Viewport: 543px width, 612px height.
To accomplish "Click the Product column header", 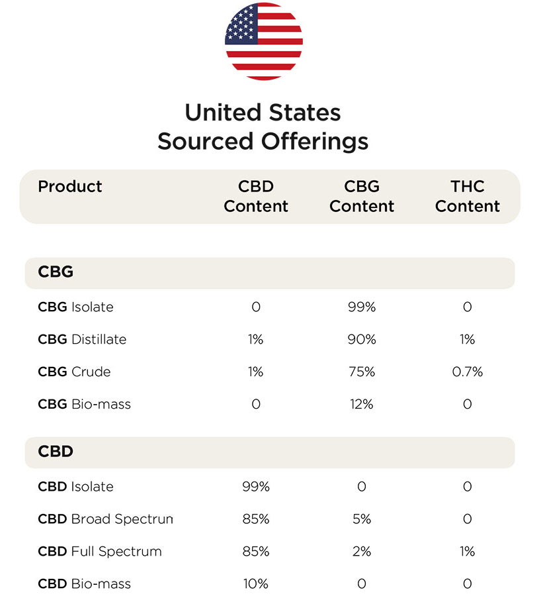I will coord(69,187).
